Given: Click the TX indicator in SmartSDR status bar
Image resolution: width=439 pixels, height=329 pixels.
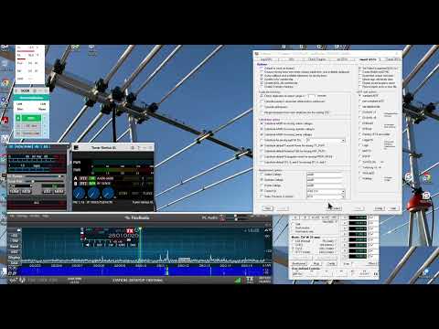Looking at the screenshot, I should coord(250,280).
